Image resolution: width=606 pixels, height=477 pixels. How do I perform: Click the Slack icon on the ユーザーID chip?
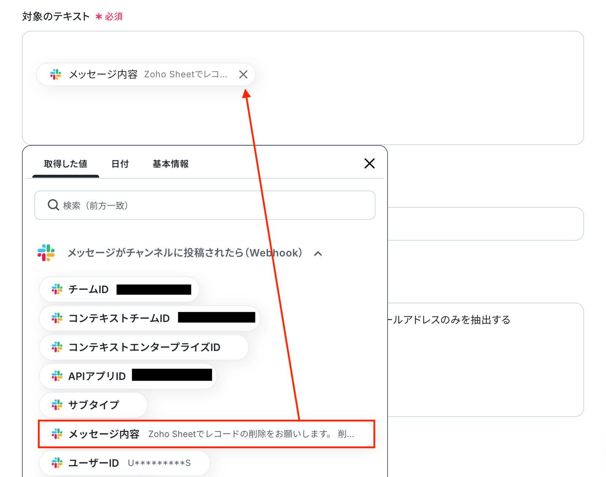click(57, 463)
